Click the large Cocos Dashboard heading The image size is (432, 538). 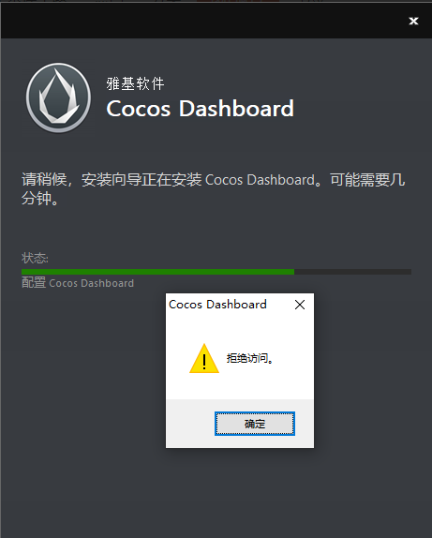coord(200,109)
